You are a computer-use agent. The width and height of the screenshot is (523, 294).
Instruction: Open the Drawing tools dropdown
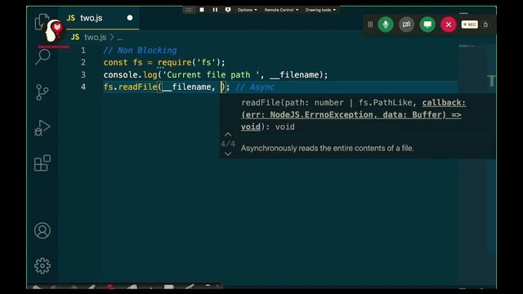320,10
